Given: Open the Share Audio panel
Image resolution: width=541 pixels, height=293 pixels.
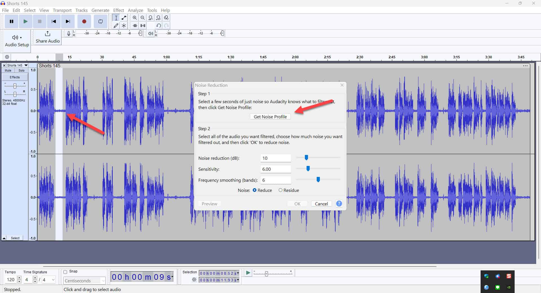Looking at the screenshot, I should [x=47, y=37].
